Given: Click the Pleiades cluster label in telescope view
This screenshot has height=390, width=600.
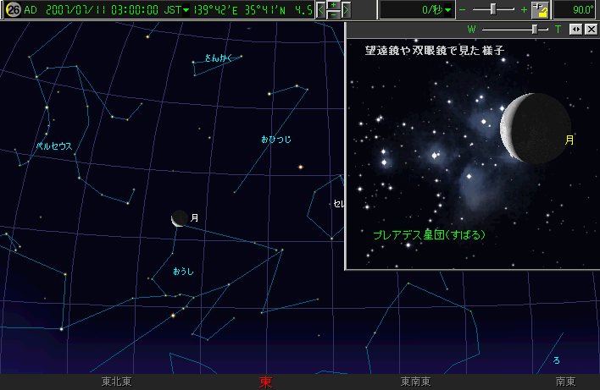Looking at the screenshot, I should click(x=429, y=234).
